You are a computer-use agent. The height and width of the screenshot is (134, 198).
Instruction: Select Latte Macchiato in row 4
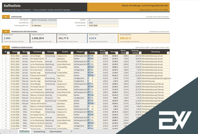pyautogui.click(x=65, y=64)
